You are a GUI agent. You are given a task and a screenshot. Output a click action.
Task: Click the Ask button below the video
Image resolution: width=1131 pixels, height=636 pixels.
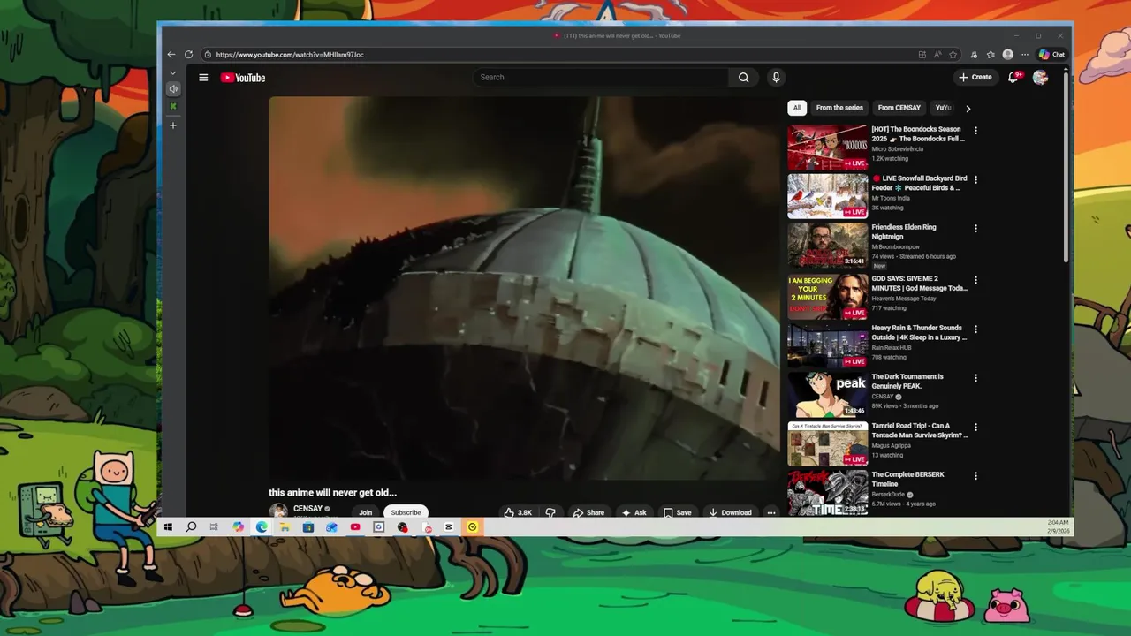coord(634,512)
